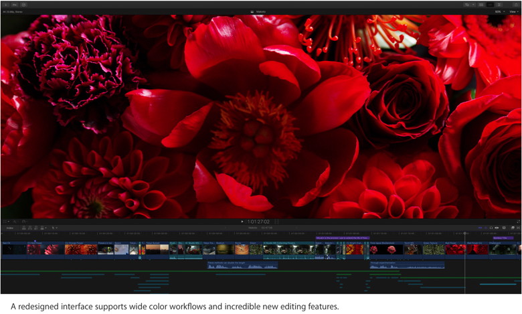Open the select tool popup menu
522x314 pixels.
[54, 228]
